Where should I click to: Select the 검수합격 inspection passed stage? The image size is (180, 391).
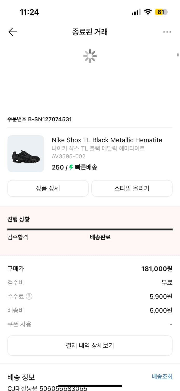click(18, 237)
